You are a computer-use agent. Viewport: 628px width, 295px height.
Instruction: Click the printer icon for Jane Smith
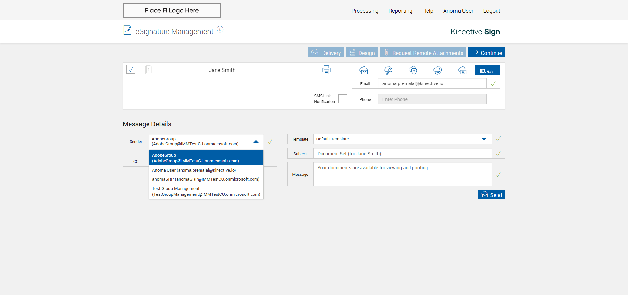(x=326, y=70)
